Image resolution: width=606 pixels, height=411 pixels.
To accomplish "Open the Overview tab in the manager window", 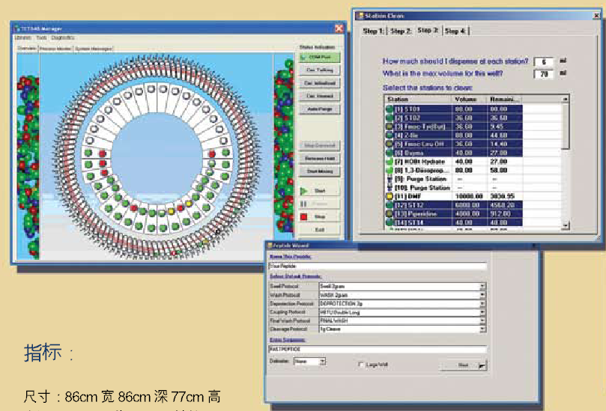I will click(x=27, y=48).
